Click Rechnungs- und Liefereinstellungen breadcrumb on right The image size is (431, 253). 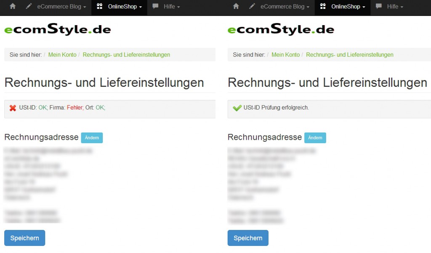click(x=350, y=55)
